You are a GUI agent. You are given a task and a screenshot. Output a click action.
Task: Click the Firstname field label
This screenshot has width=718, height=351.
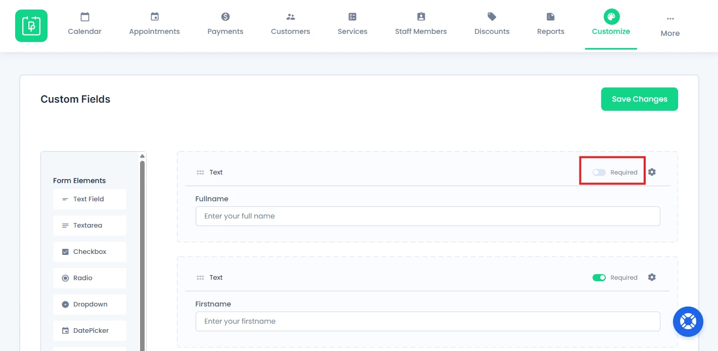click(213, 304)
